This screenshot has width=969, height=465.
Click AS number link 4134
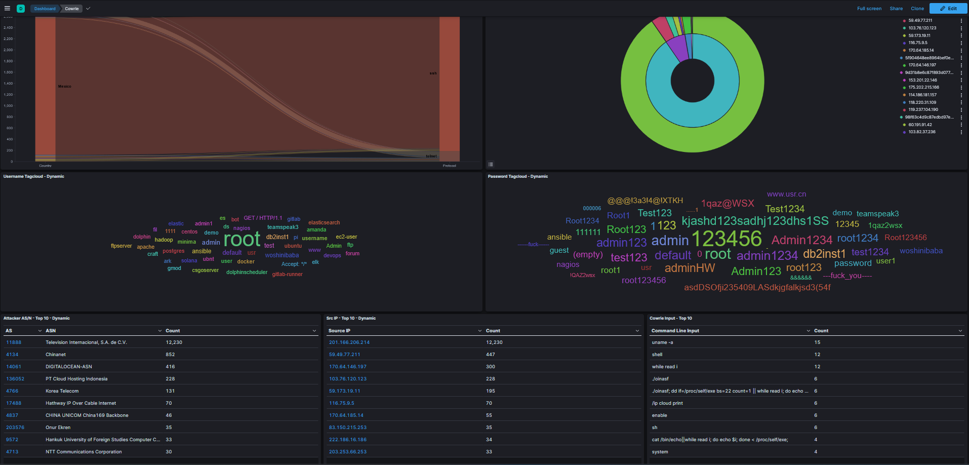(x=12, y=355)
